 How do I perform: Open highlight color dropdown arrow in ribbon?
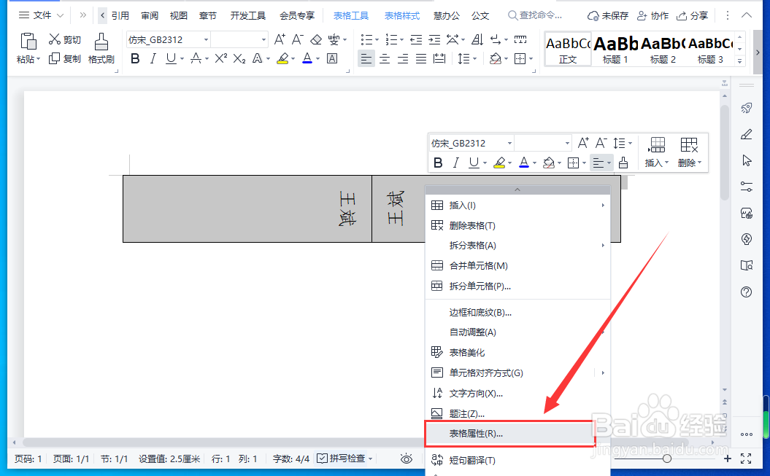tap(293, 59)
